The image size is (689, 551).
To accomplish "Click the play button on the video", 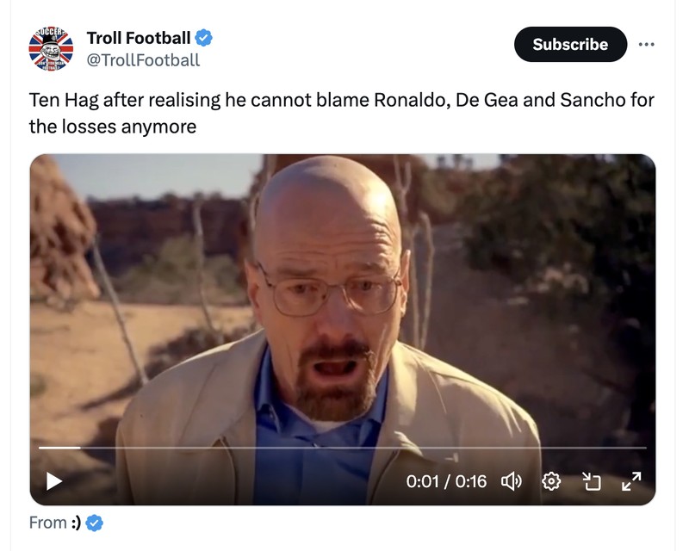I will (x=53, y=482).
